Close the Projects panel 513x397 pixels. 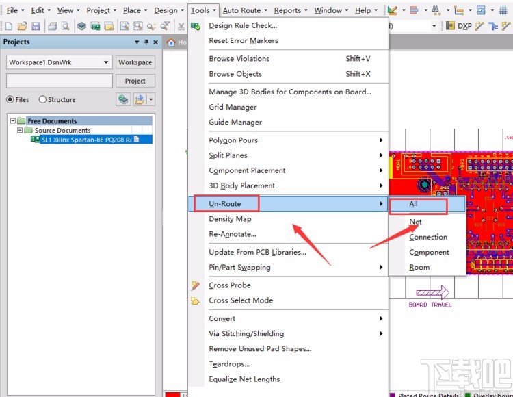point(156,42)
